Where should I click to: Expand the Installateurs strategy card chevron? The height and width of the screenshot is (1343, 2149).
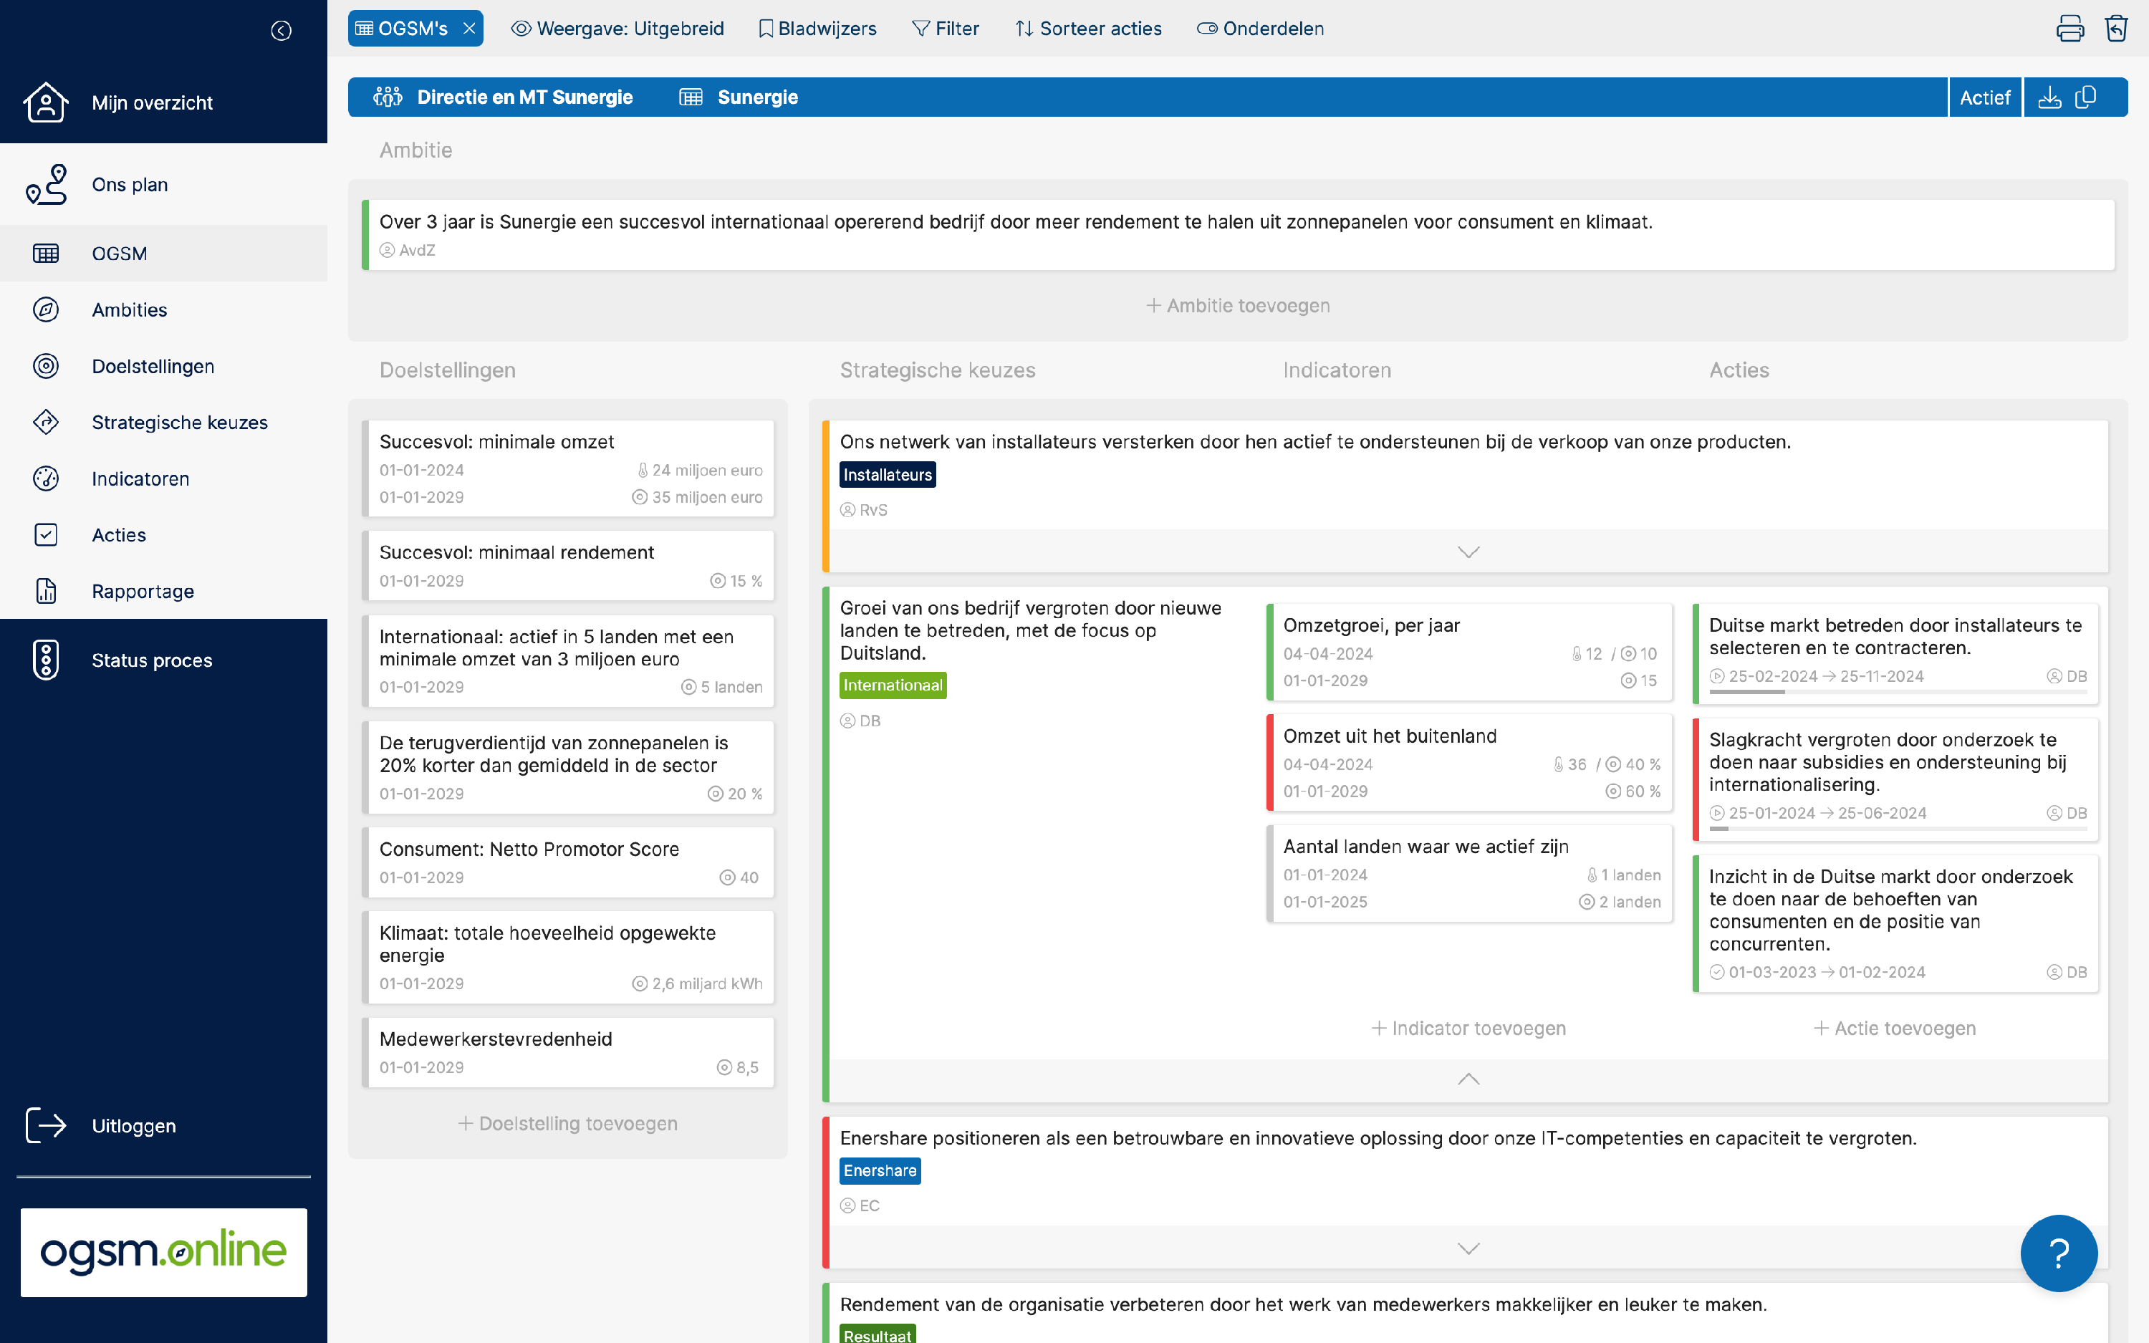(x=1468, y=552)
